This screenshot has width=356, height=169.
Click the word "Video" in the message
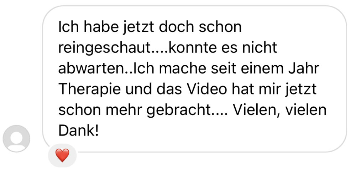207,89
